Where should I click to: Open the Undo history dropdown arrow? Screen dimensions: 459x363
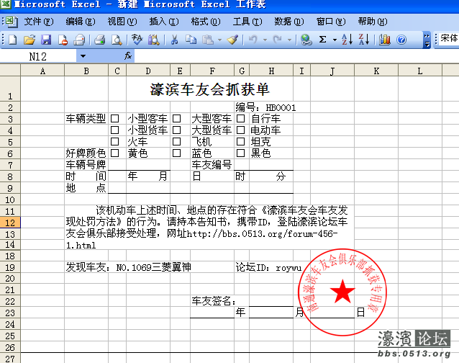(x=265, y=40)
